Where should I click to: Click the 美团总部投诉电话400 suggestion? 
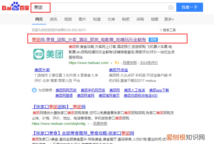coord(141,96)
